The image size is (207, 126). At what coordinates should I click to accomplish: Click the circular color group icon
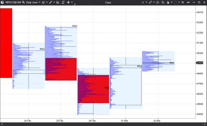175,2
